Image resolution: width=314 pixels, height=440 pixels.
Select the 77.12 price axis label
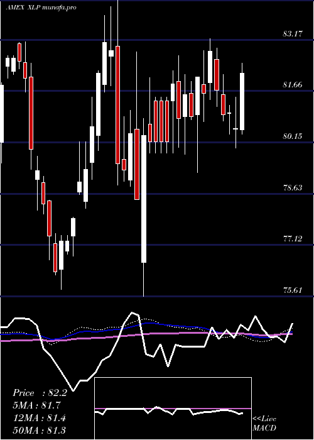293,239
